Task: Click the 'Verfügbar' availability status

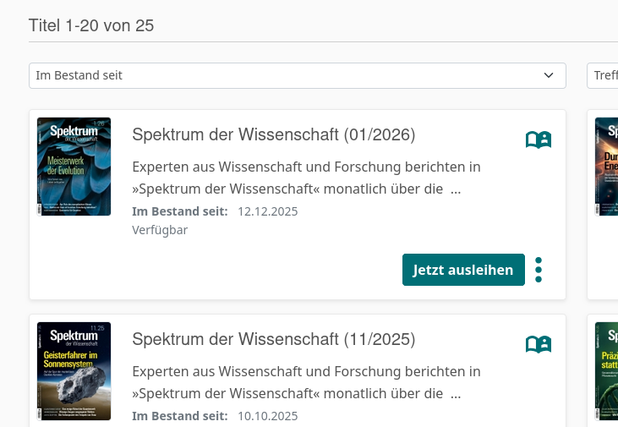Action: point(160,230)
